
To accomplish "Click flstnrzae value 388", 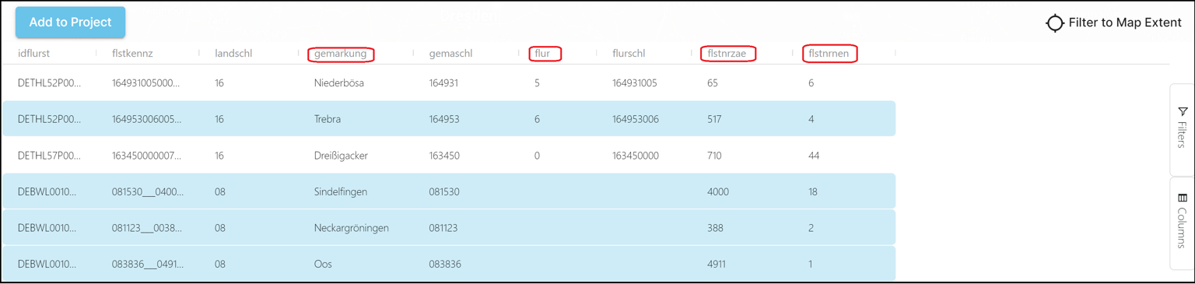I will coord(715,228).
